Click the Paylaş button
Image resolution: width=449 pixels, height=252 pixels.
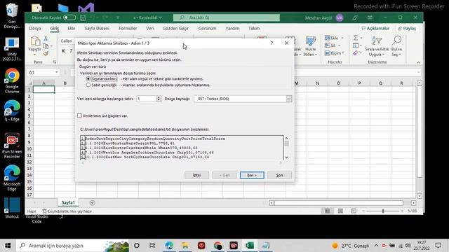coord(407,28)
